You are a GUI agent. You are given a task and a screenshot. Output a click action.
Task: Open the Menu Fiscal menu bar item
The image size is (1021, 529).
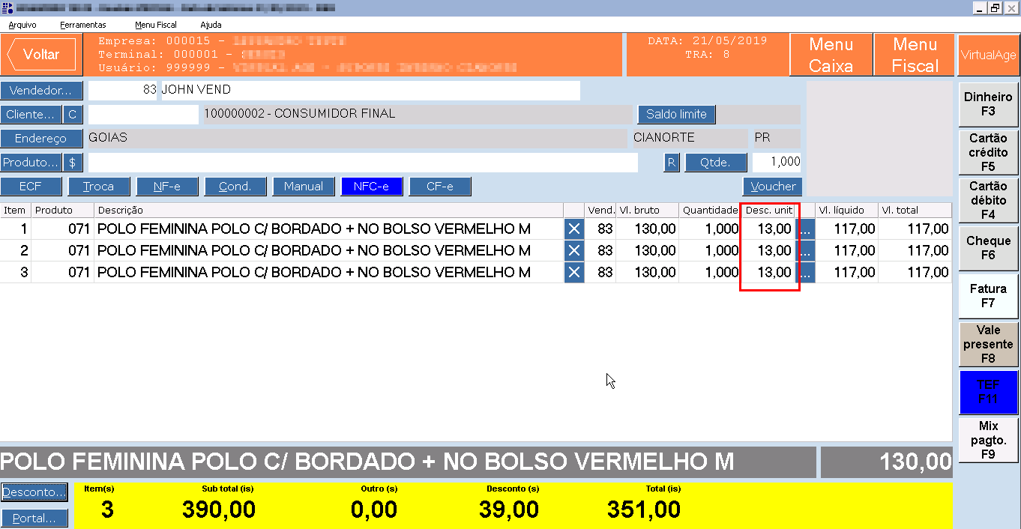coord(156,25)
